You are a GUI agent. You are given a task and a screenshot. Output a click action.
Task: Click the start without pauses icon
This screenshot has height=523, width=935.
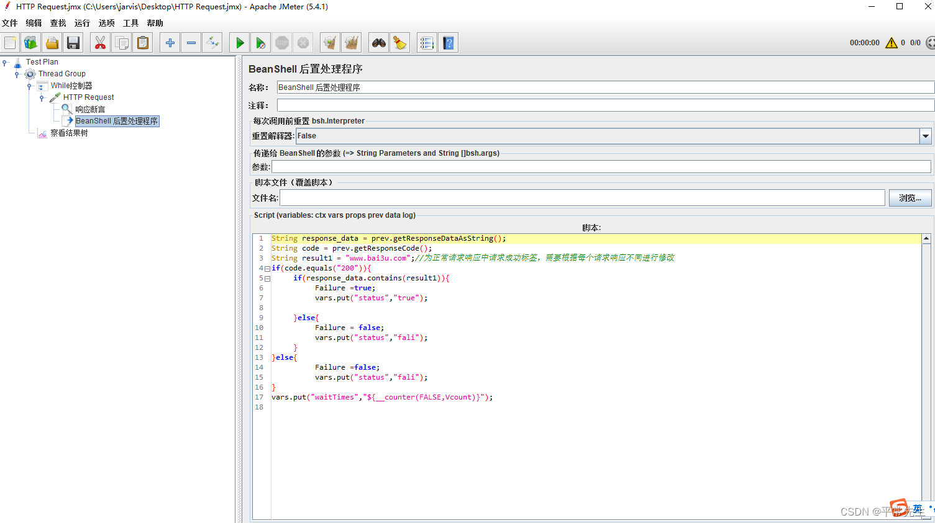click(x=260, y=42)
